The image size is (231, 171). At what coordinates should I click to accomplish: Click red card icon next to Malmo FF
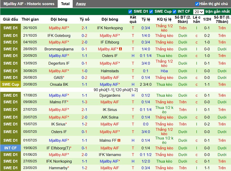[119, 140]
